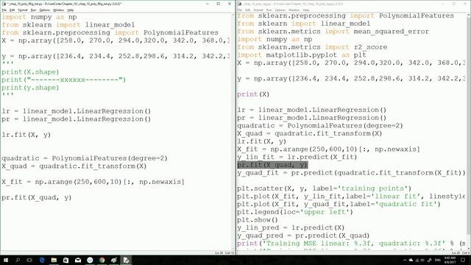Click 'print(X.shape)' line in left editor
The height and width of the screenshot is (265, 471).
pos(30,72)
